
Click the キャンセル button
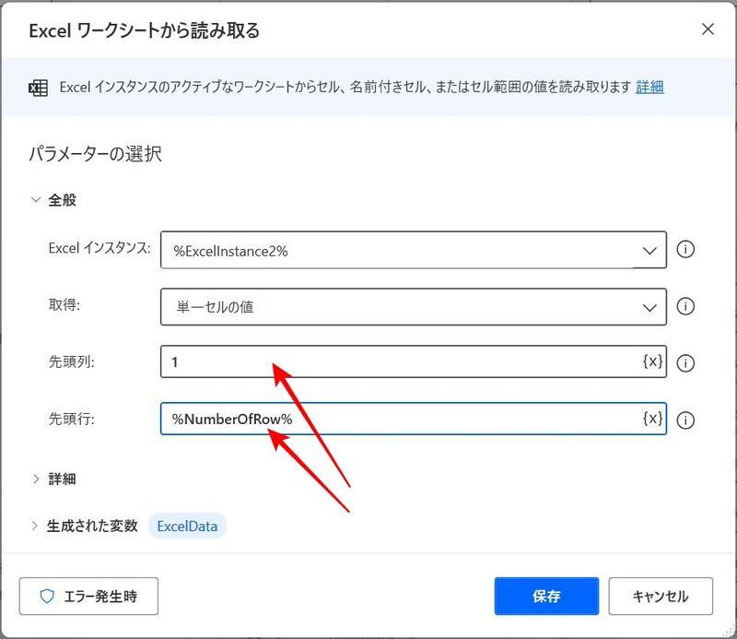coord(661,596)
